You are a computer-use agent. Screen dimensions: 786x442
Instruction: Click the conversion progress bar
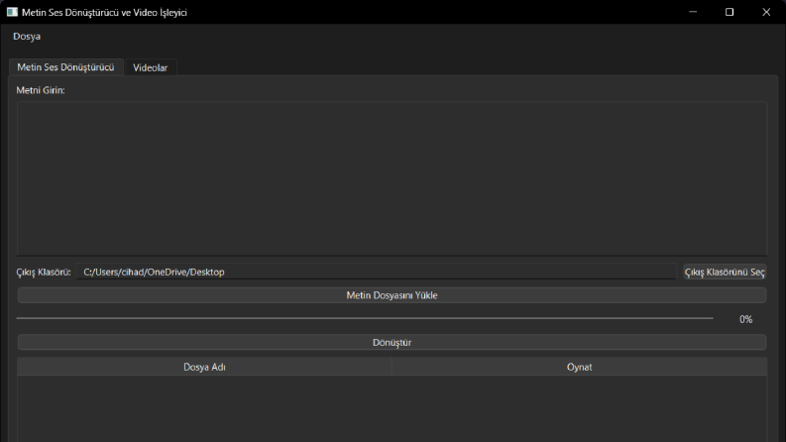[x=365, y=318]
